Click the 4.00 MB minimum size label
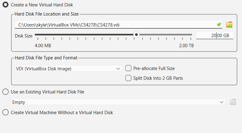 click(x=43, y=46)
